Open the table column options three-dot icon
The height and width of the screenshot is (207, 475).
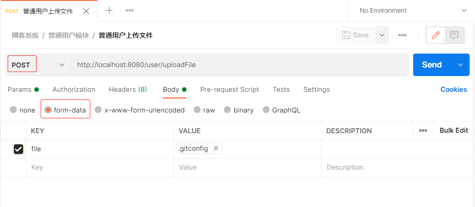click(x=423, y=130)
